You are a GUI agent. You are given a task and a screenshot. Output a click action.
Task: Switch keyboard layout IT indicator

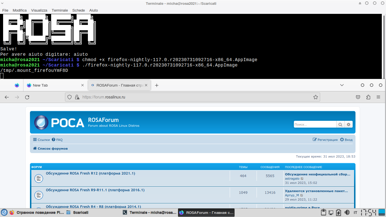click(355, 212)
